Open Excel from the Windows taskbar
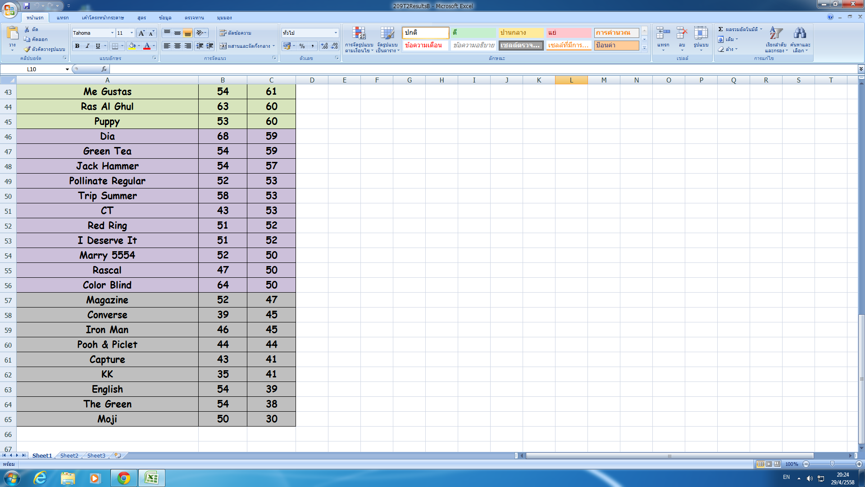Image resolution: width=865 pixels, height=487 pixels. point(151,478)
